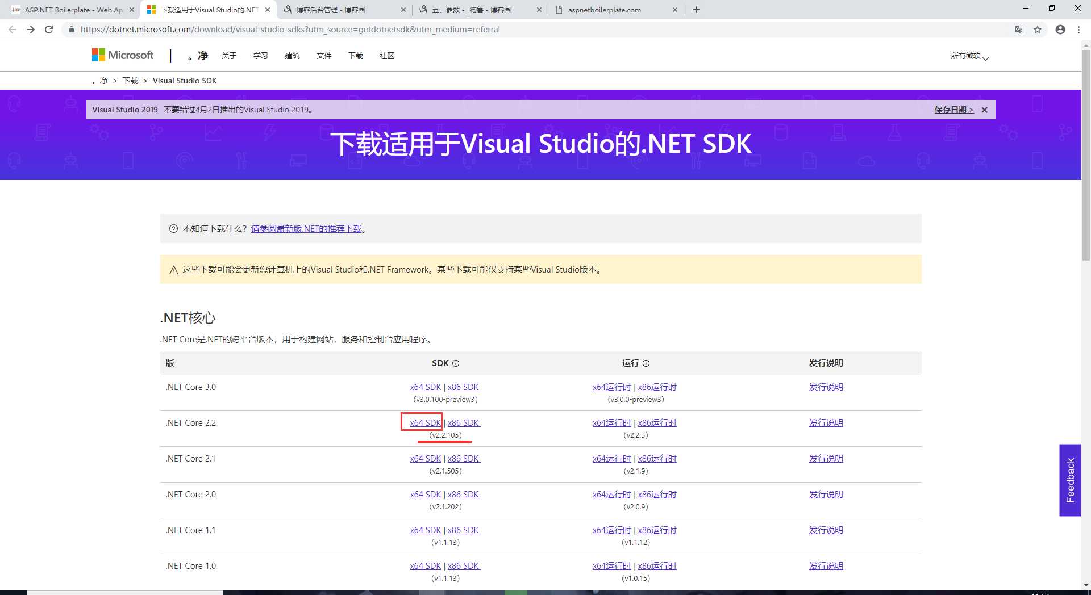Click 下载 in the breadcrumb

(x=130, y=81)
